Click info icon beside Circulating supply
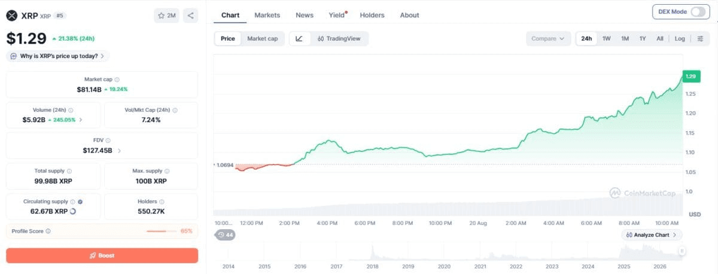The width and height of the screenshot is (718, 274). [73, 202]
